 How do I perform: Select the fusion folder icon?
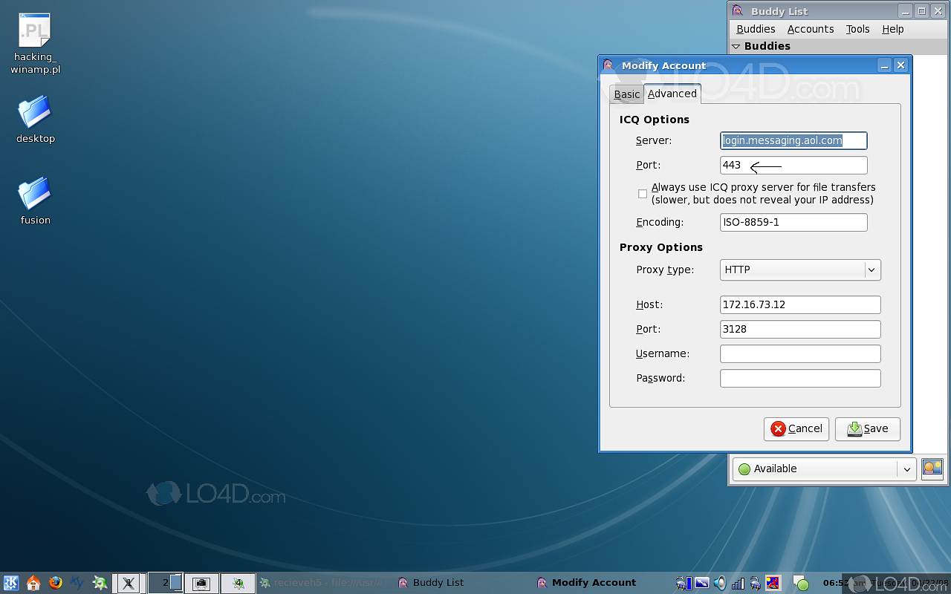35,200
